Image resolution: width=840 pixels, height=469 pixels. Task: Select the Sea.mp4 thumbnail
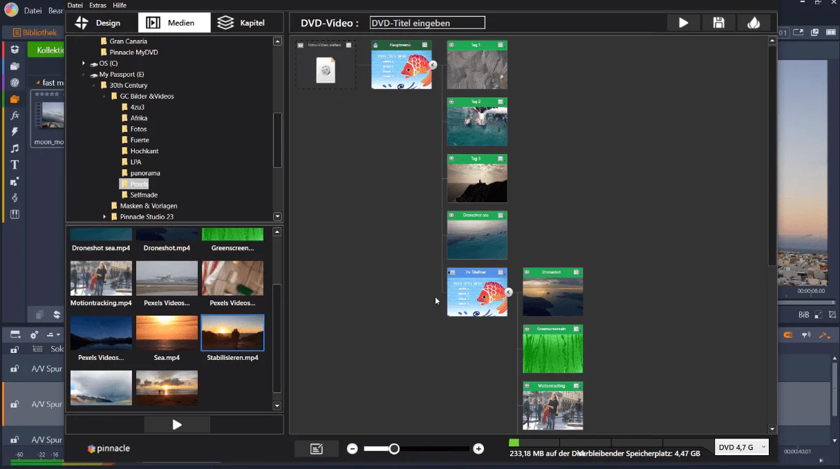(x=167, y=333)
